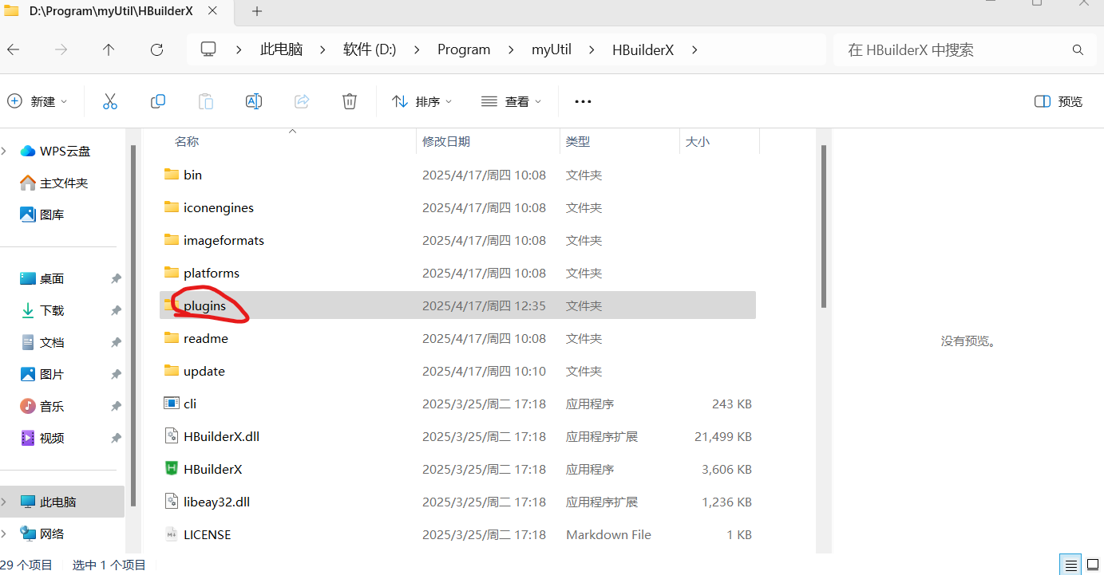Toggle the 预览 preview pane button
Image resolution: width=1104 pixels, height=575 pixels.
[1058, 101]
